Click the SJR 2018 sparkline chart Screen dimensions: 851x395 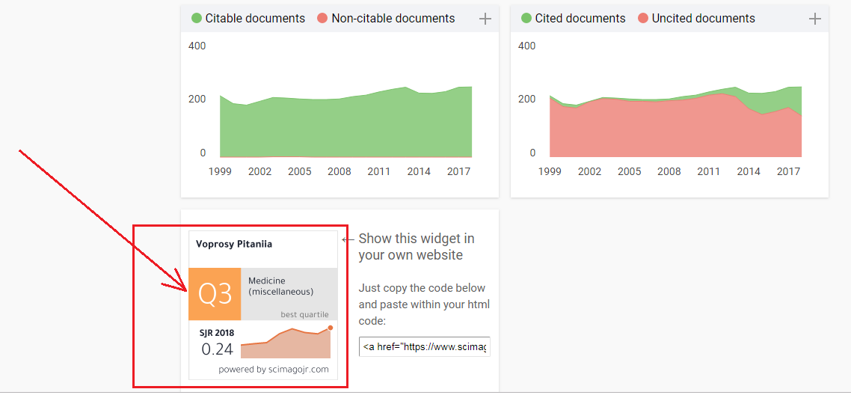pyautogui.click(x=286, y=343)
